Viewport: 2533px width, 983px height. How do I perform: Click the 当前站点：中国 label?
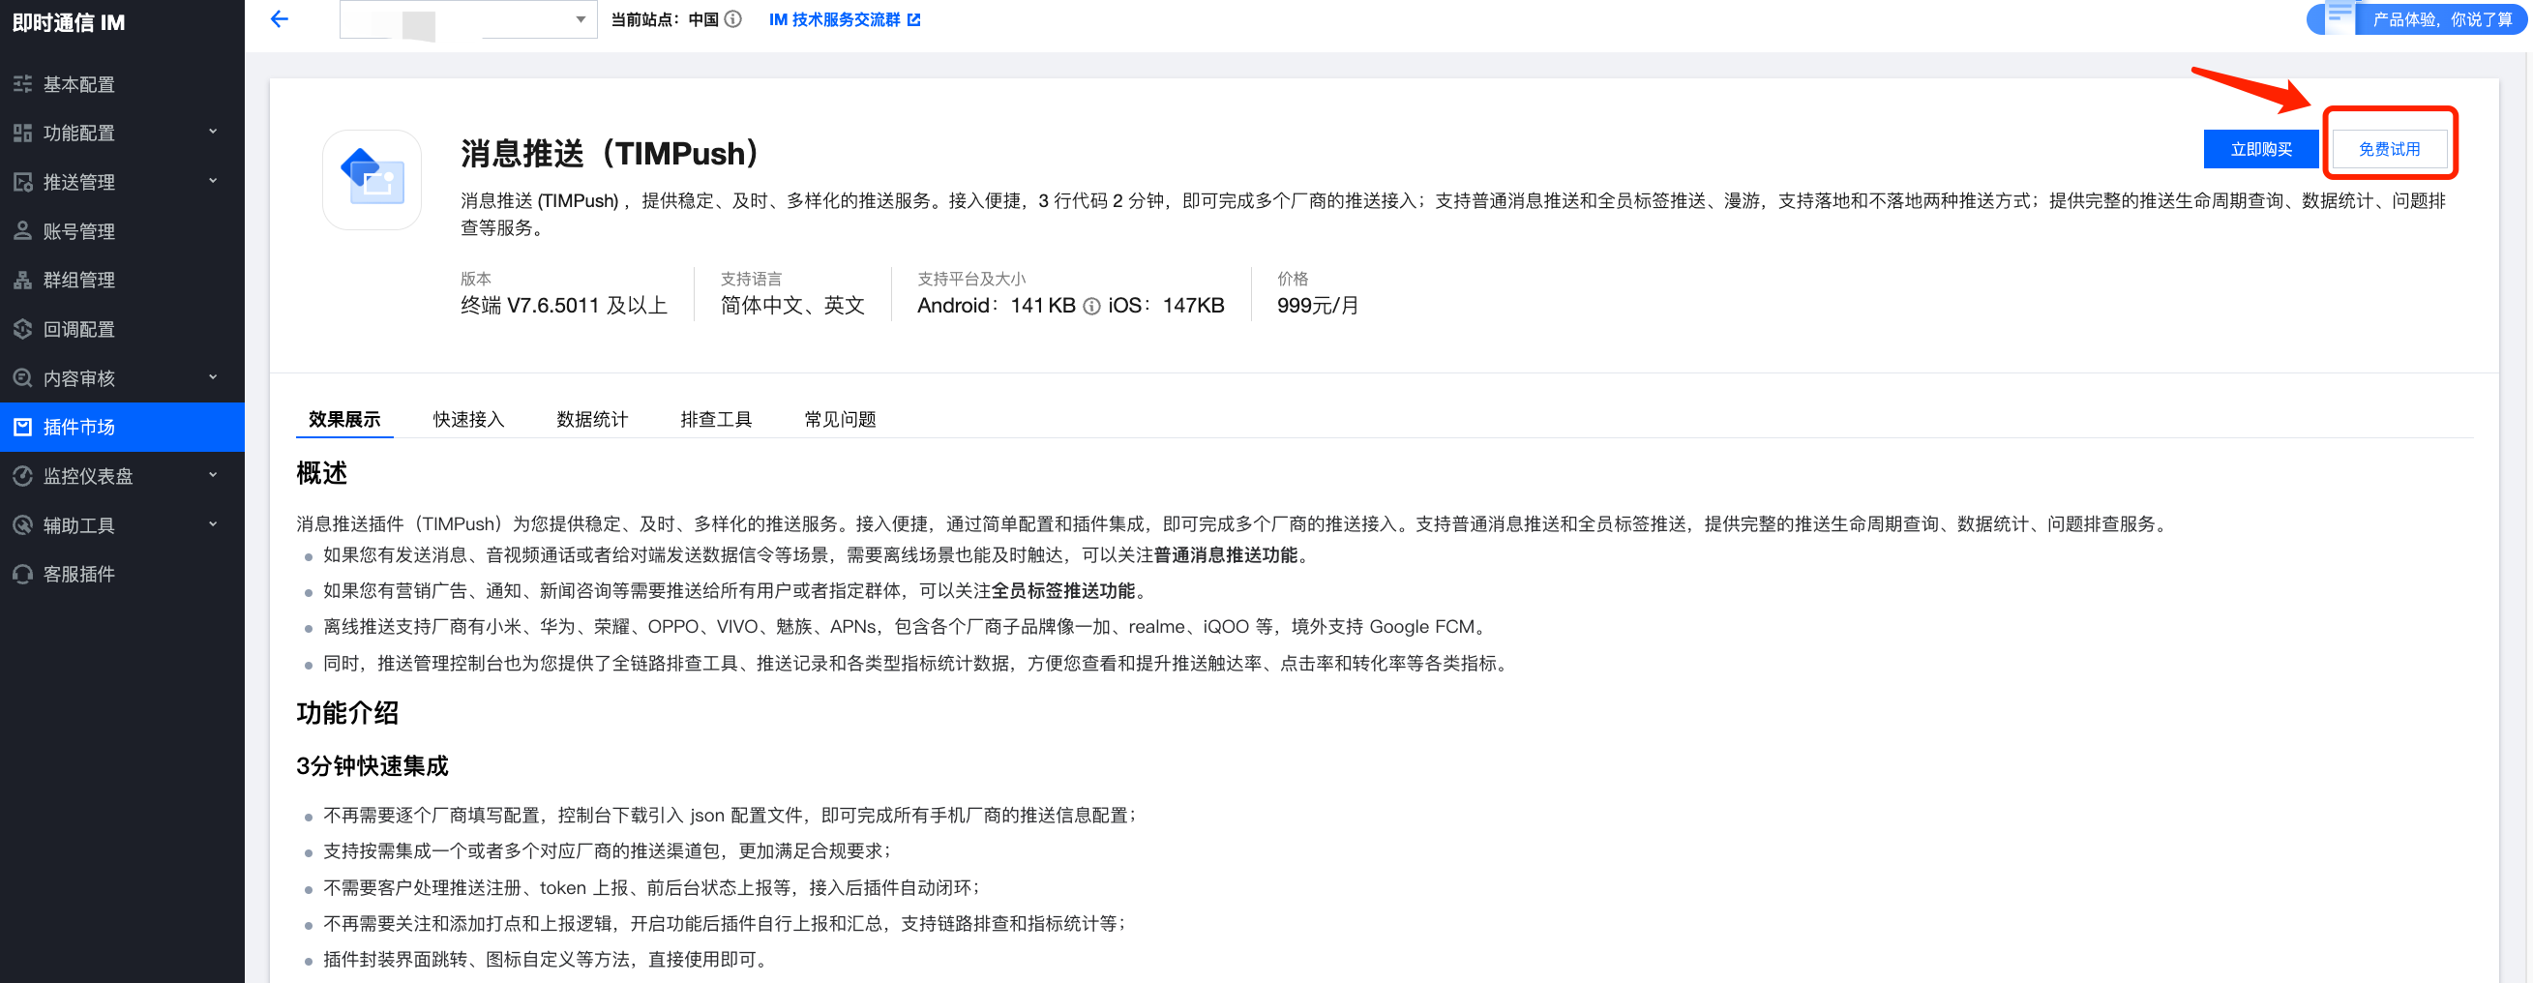coord(665,19)
